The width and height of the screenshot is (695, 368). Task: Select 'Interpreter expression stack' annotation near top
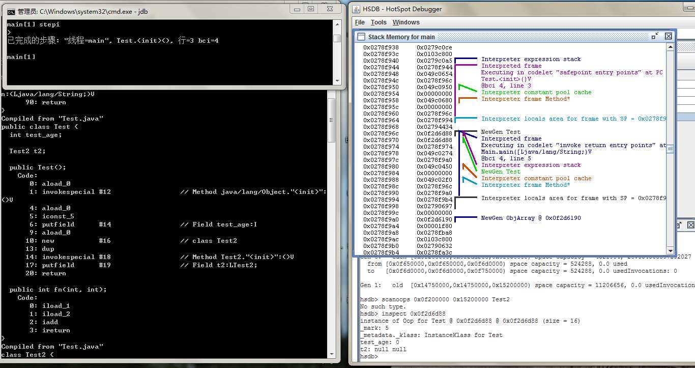pyautogui.click(x=531, y=59)
